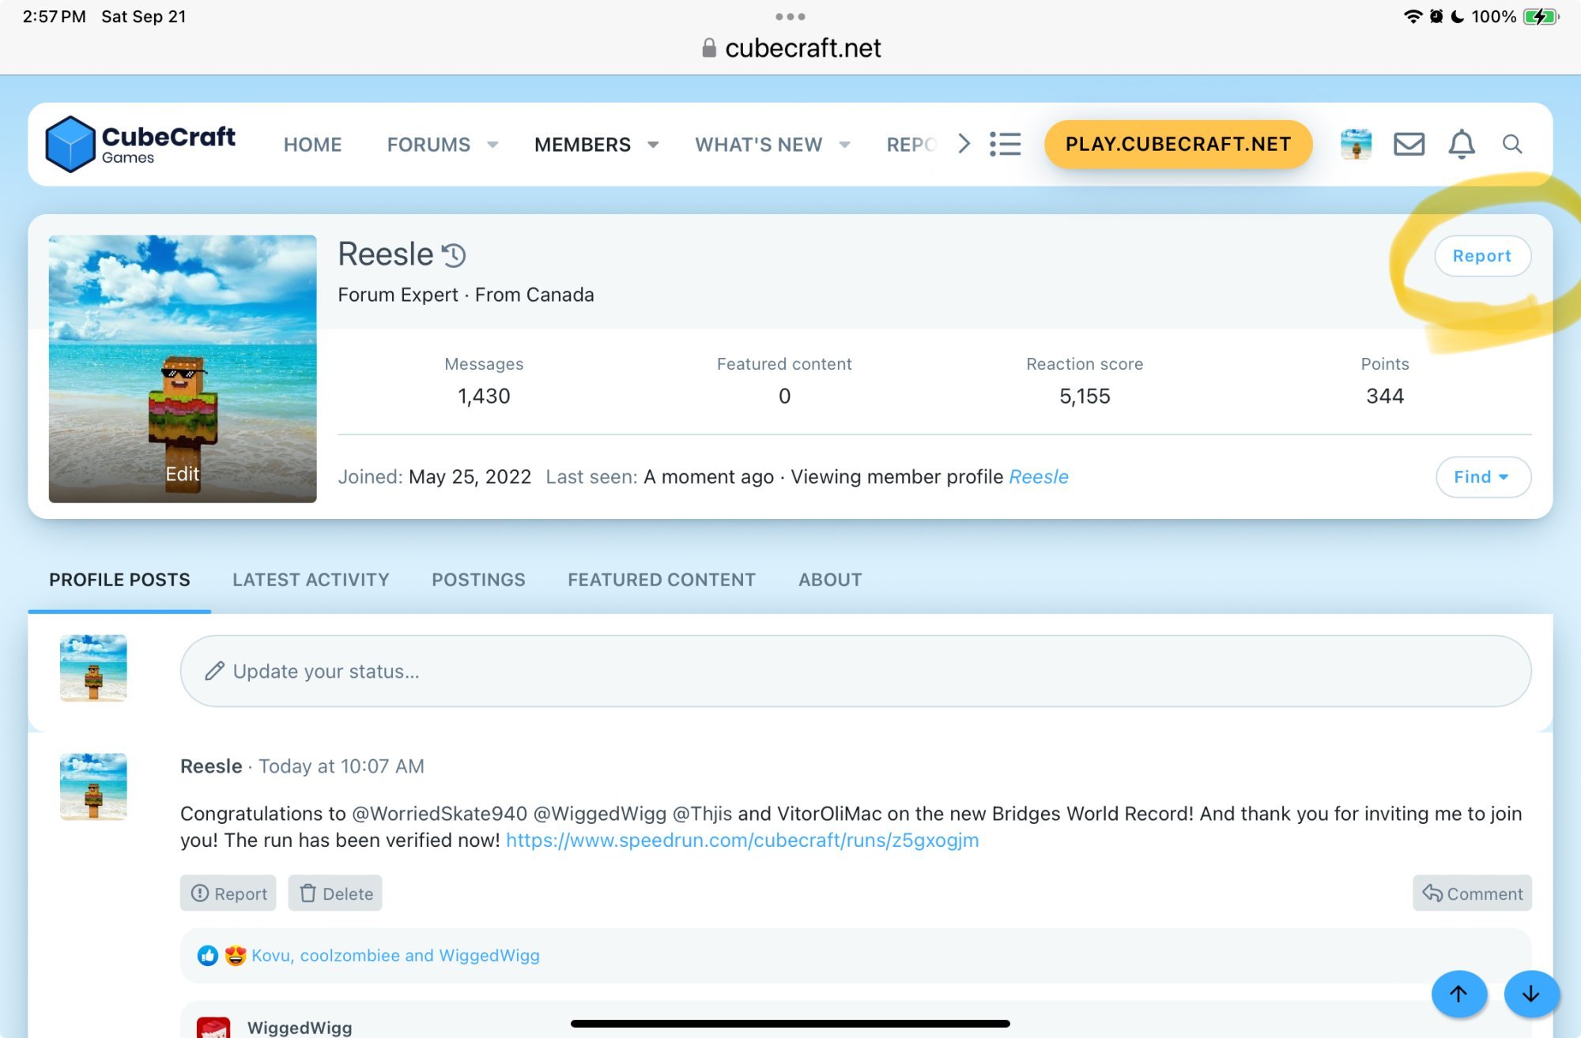The width and height of the screenshot is (1581, 1038).
Task: Click the avatar beside the status box
Action: tap(93, 668)
